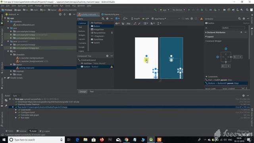Viewport: 254px width, 143px height.
Task: Open the File menu
Action: pyautogui.click(x=2, y=6)
